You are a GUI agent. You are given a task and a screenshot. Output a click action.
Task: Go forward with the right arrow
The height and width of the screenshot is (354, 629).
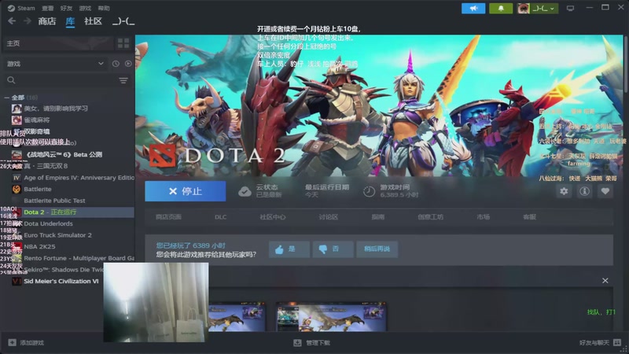27,21
